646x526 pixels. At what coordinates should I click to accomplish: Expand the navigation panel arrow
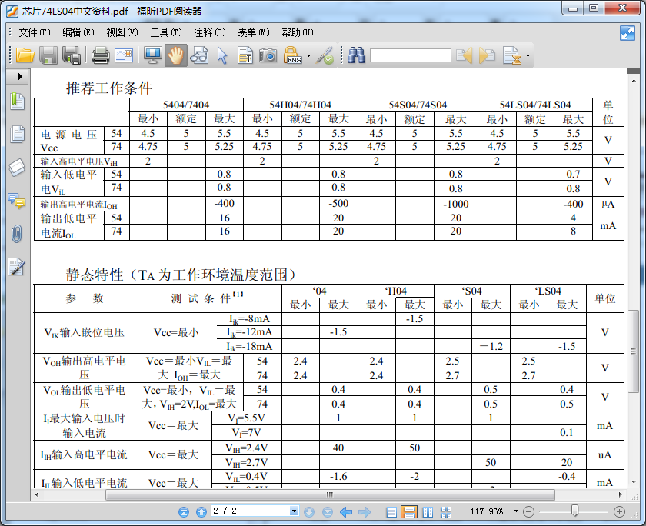click(20, 77)
